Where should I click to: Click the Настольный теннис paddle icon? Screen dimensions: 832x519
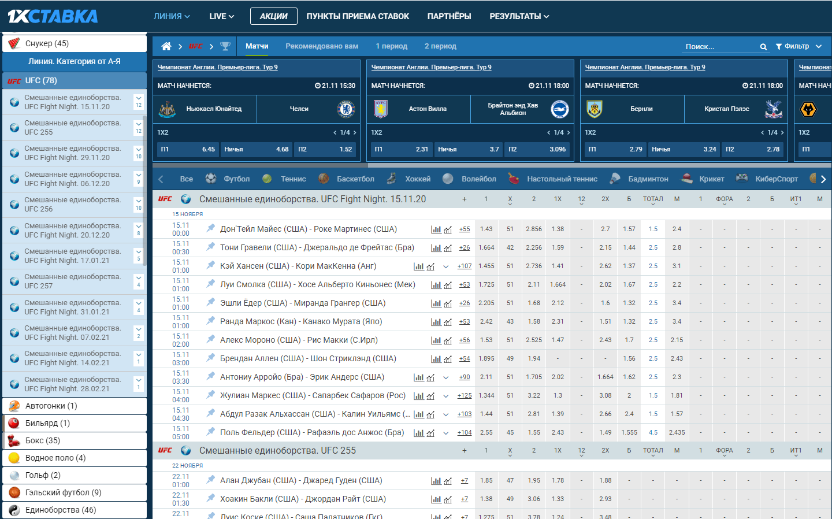[514, 179]
